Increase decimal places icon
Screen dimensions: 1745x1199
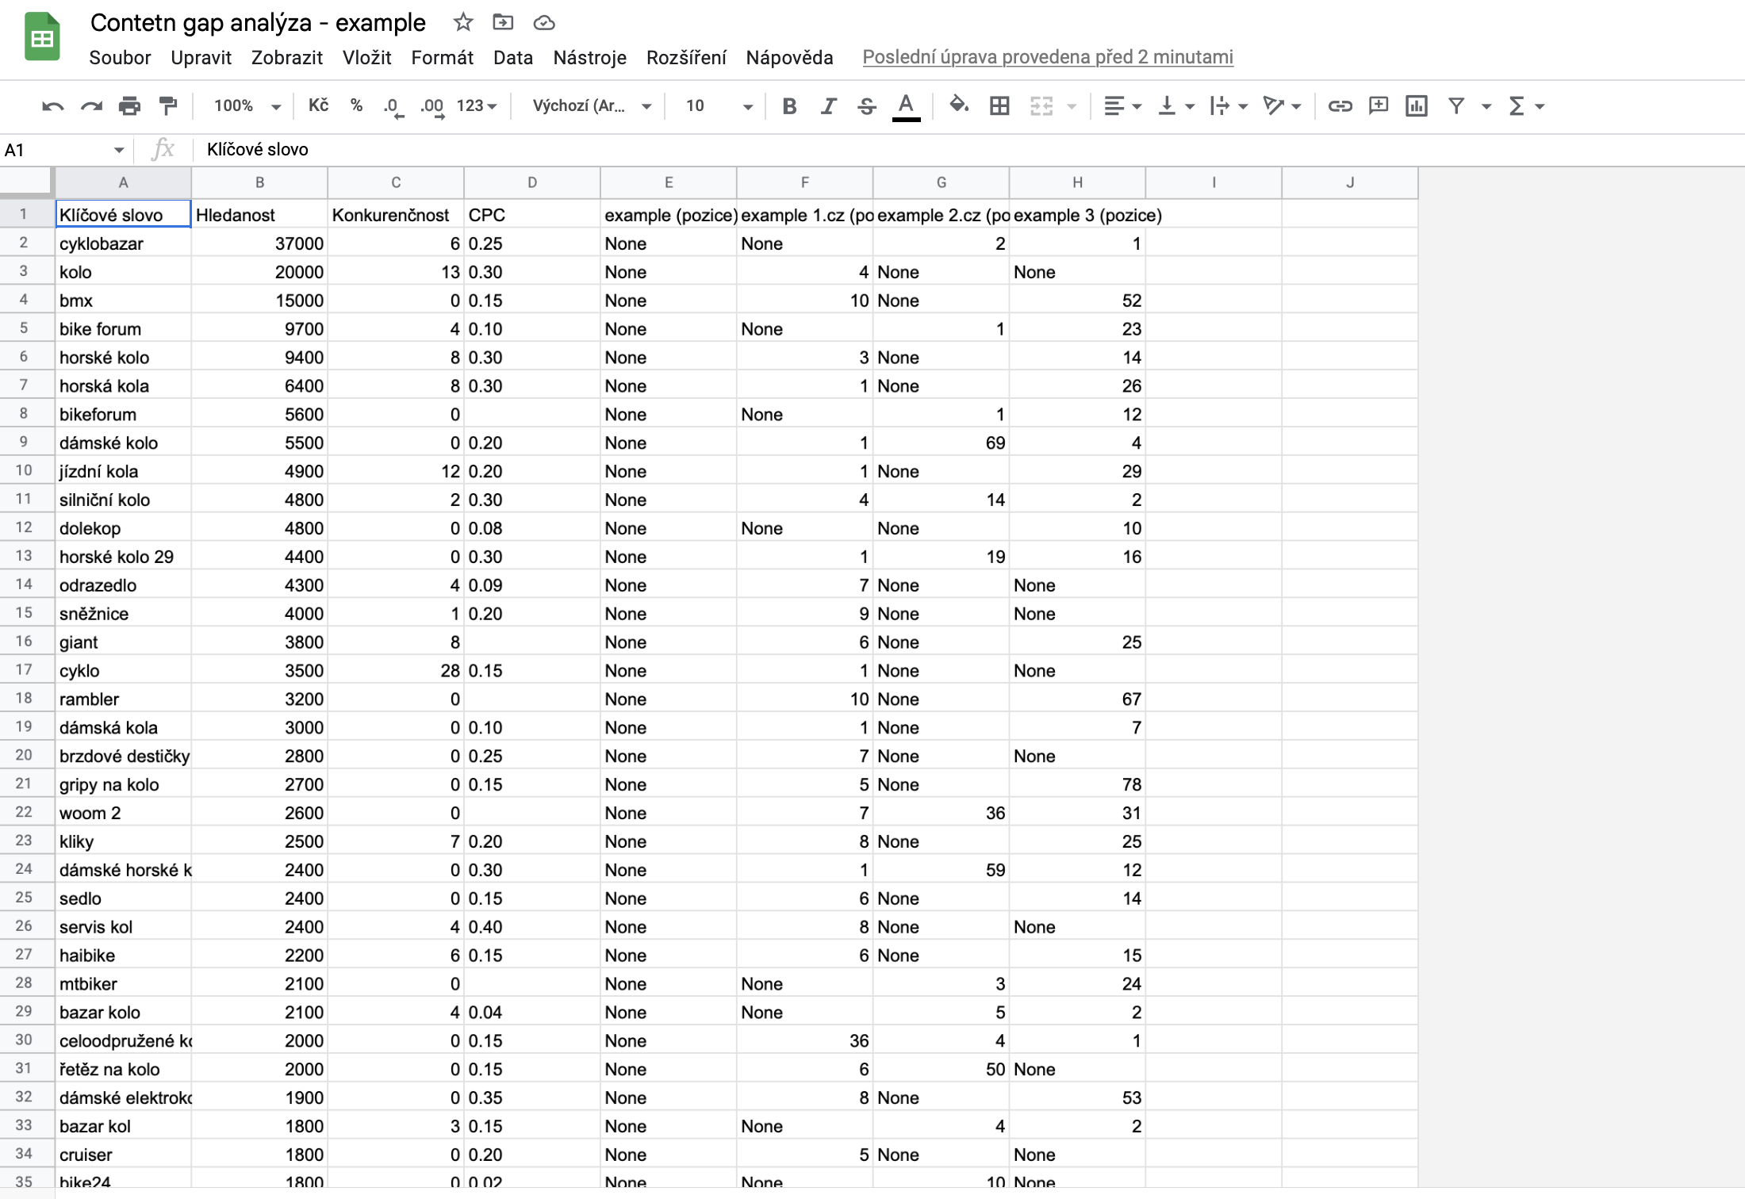tap(431, 106)
